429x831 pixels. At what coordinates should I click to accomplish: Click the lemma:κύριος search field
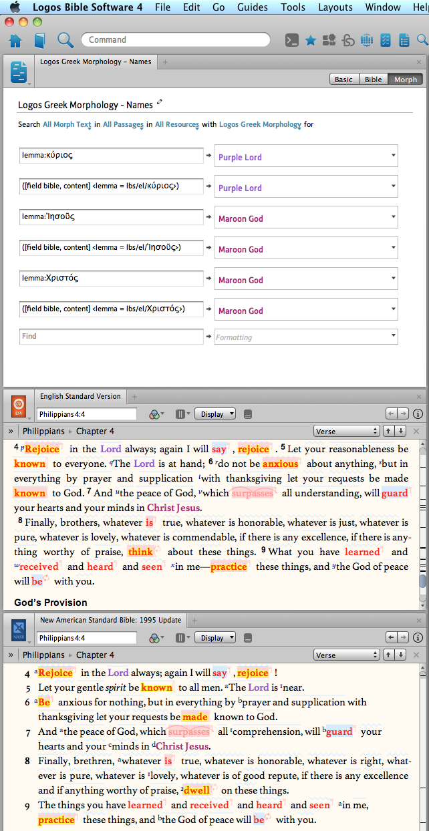tap(111, 155)
